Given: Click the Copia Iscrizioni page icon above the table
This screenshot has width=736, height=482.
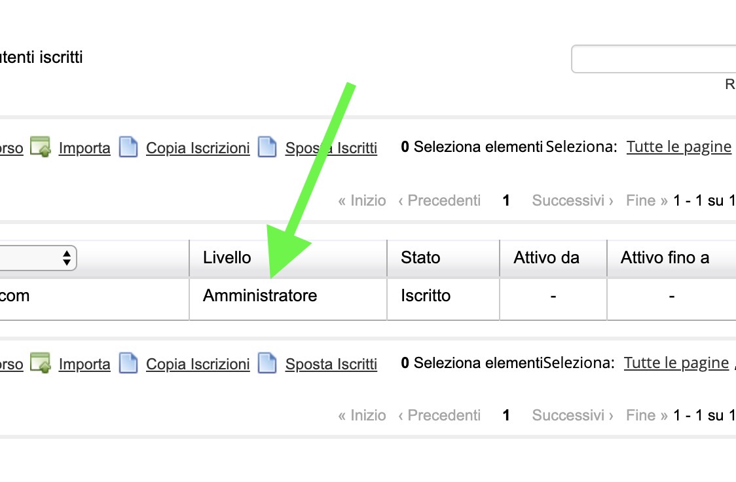Looking at the screenshot, I should pos(128,147).
